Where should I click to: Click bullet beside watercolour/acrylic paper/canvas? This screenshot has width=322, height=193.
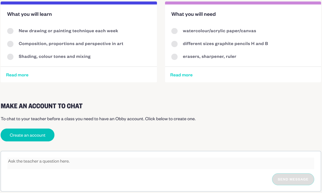174,31
